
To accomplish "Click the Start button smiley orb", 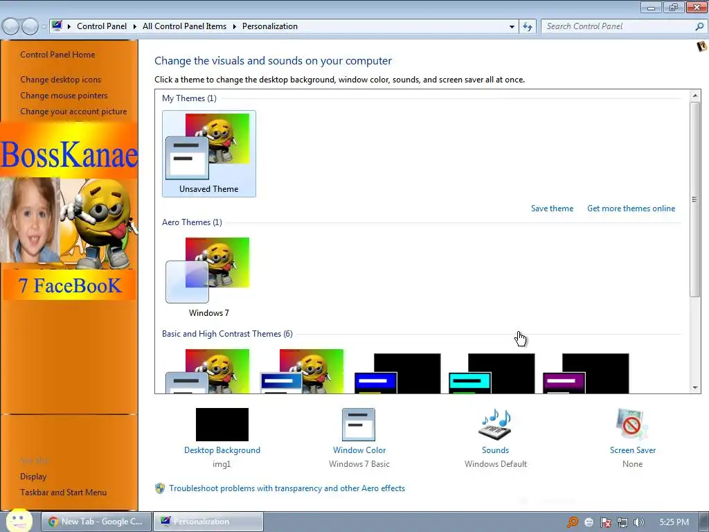I will [x=19, y=520].
